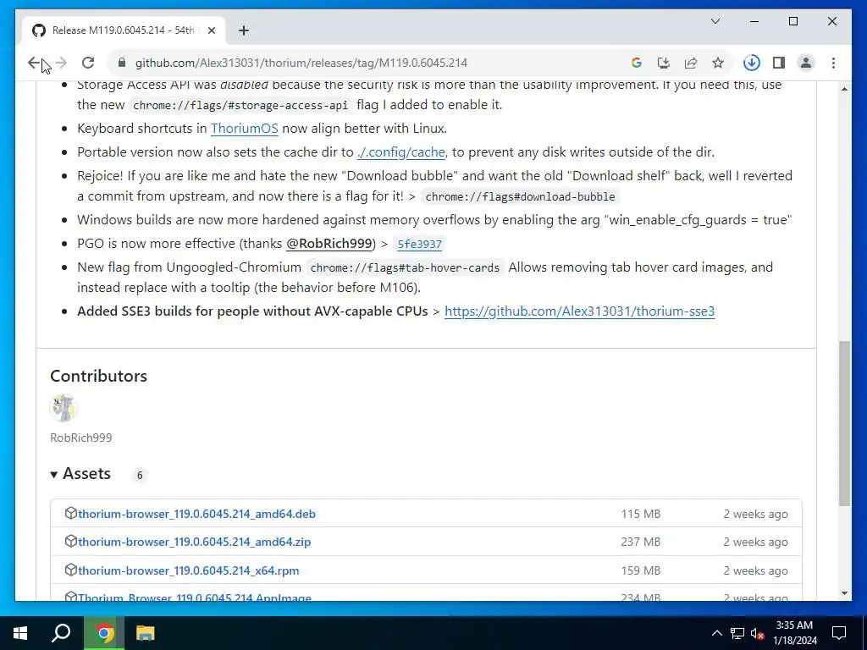Open the Chrome profile avatar menu
Image resolution: width=867 pixels, height=650 pixels.
pos(806,63)
